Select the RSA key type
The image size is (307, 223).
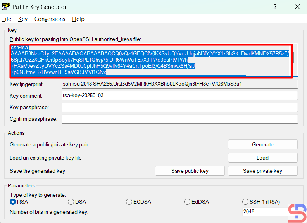13,202
